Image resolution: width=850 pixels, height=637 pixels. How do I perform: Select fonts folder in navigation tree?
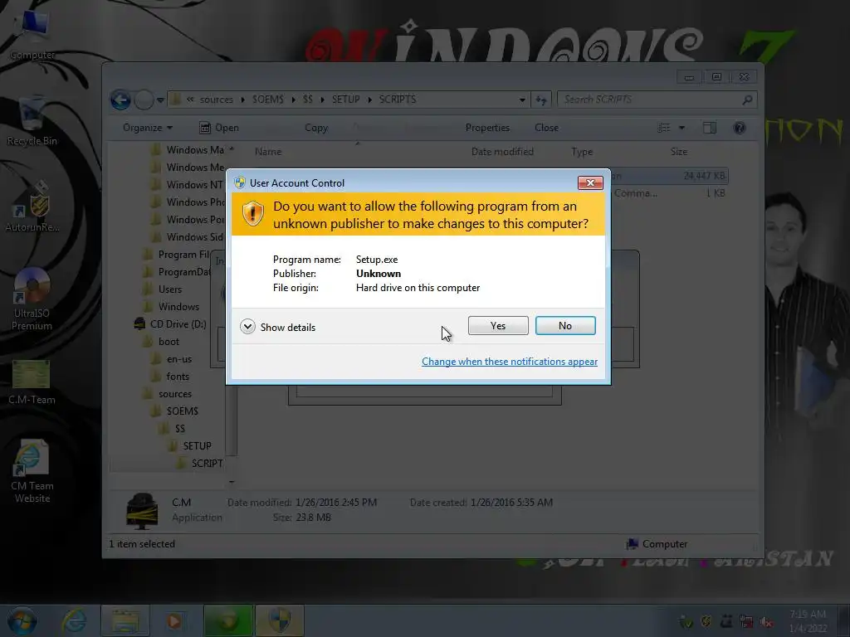(x=170, y=377)
